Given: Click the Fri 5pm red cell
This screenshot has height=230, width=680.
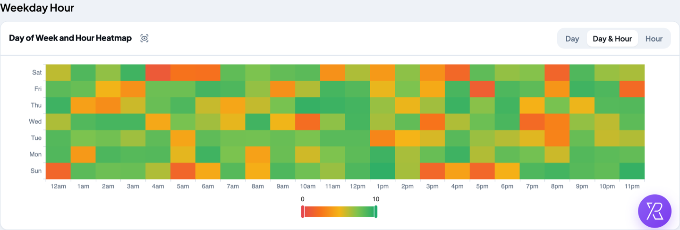Looking at the screenshot, I should click(x=482, y=89).
